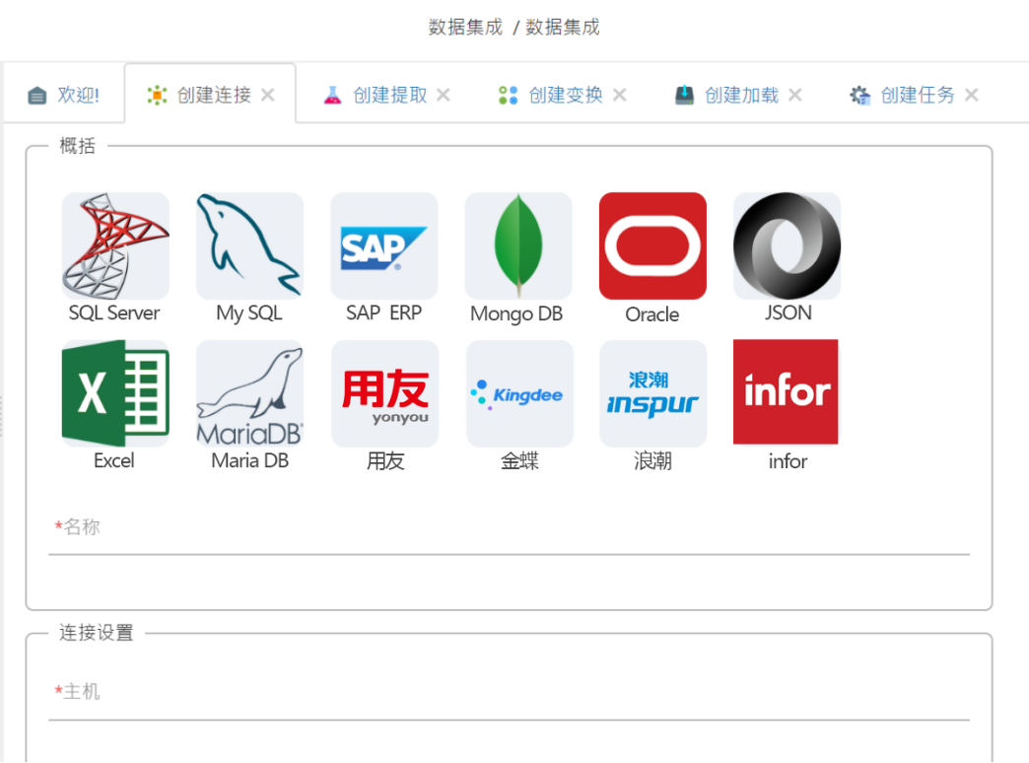Click the first 数据集成 breadcrumb
Viewport: 1029px width, 763px height.
[465, 27]
